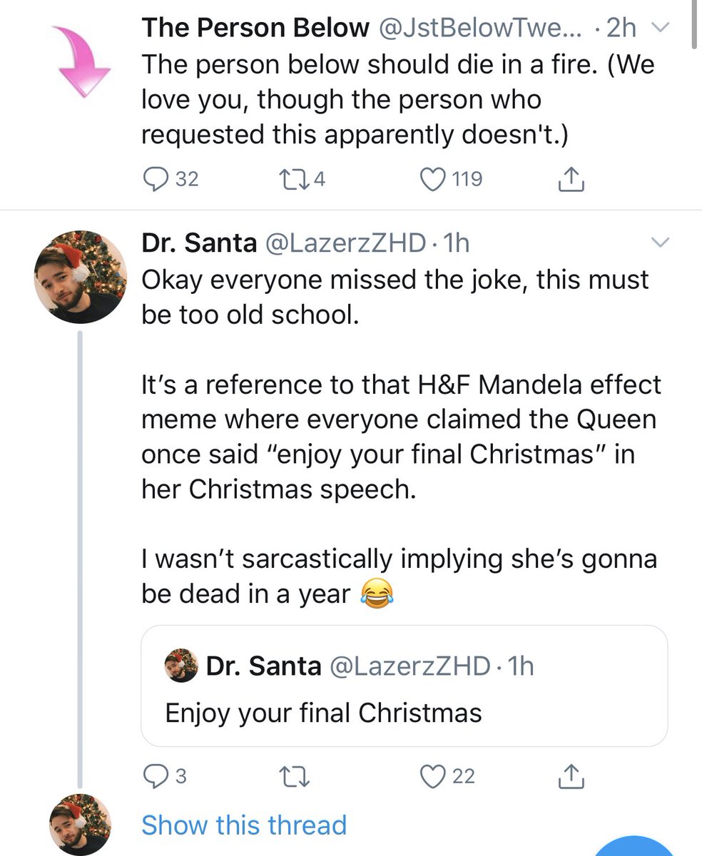Open options chevron on The Person Below's tweet
The height and width of the screenshot is (856, 702).
point(662,29)
